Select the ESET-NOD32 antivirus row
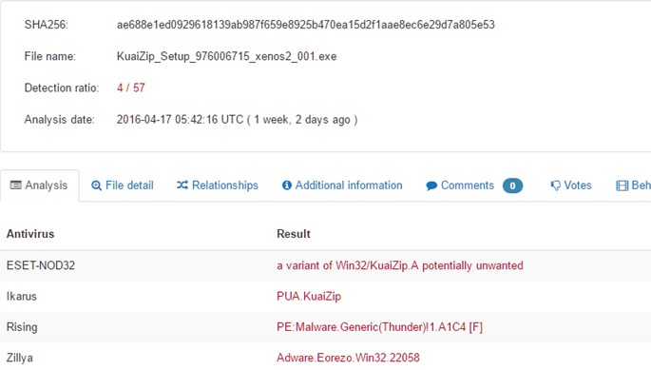 [x=325, y=265]
